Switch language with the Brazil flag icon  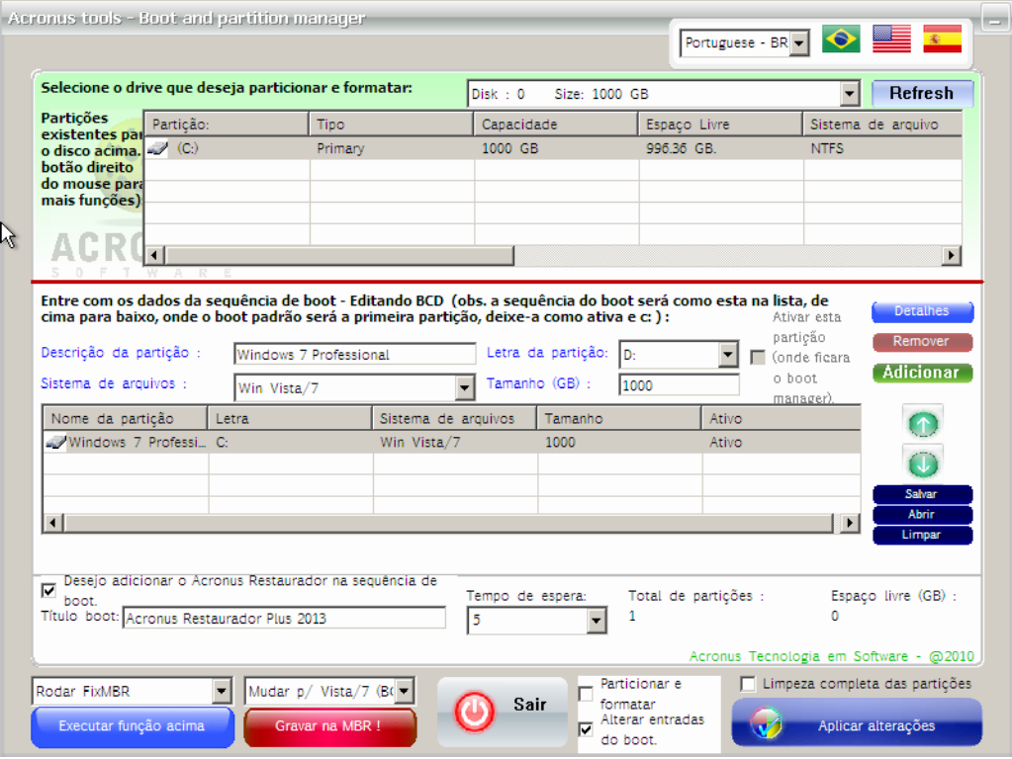point(841,40)
